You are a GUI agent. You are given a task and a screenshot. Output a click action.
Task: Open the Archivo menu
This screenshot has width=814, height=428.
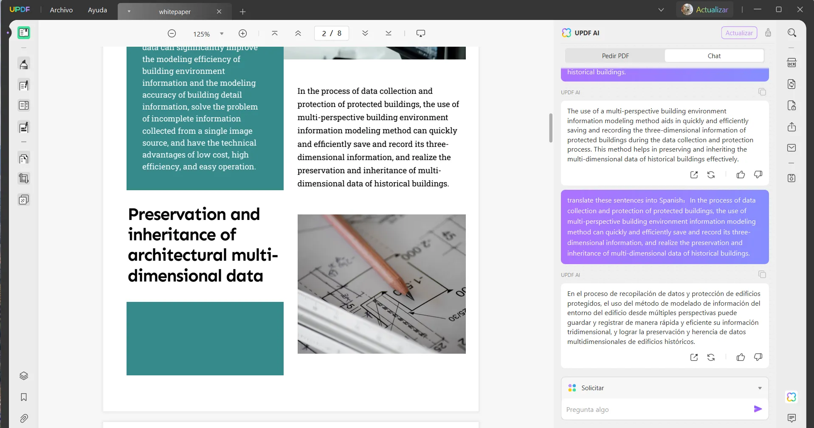click(x=61, y=10)
